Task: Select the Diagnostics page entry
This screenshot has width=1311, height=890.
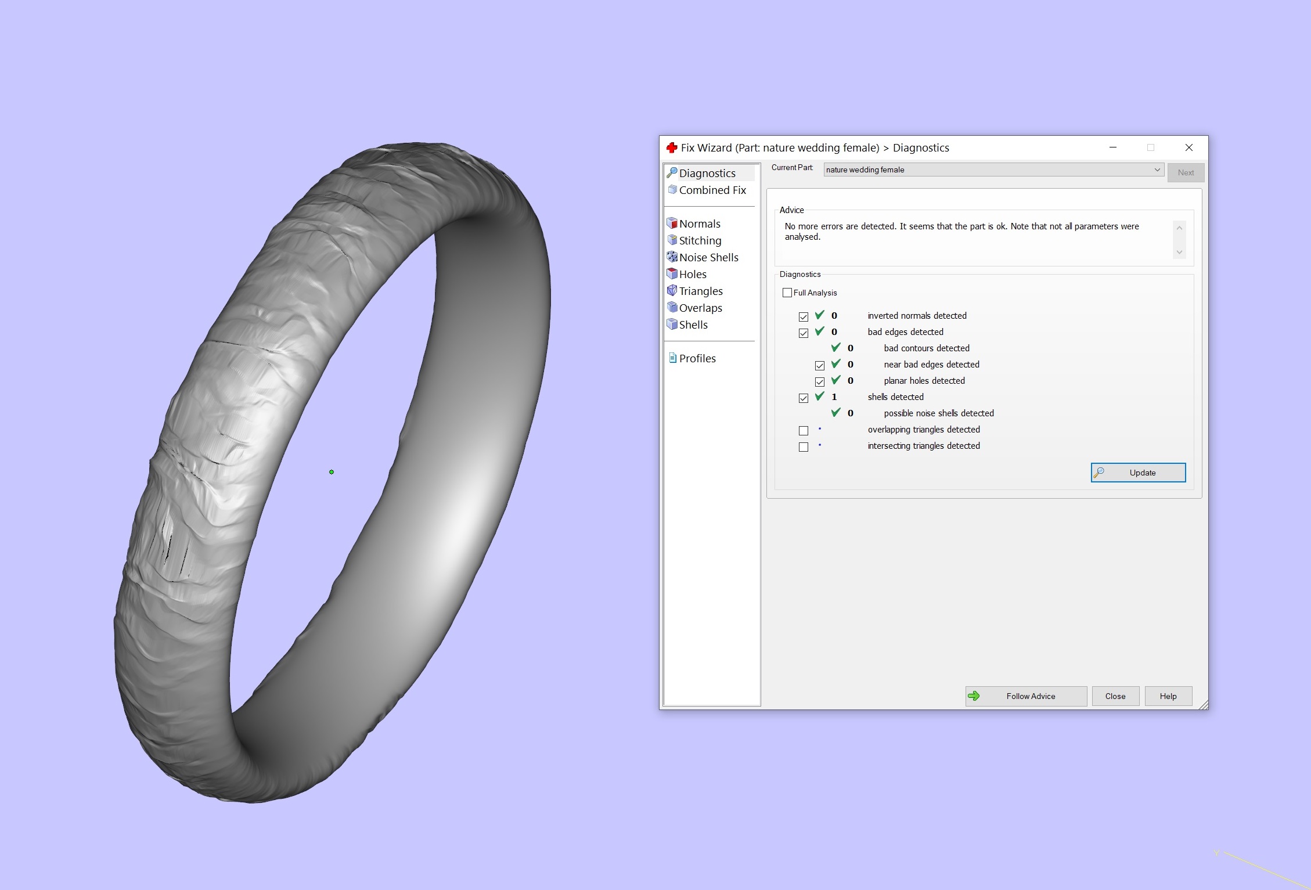Action: [707, 173]
